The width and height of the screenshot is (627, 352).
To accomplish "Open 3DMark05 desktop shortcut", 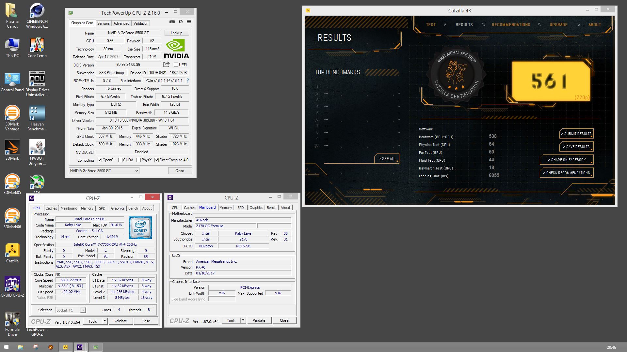I will [x=12, y=184].
